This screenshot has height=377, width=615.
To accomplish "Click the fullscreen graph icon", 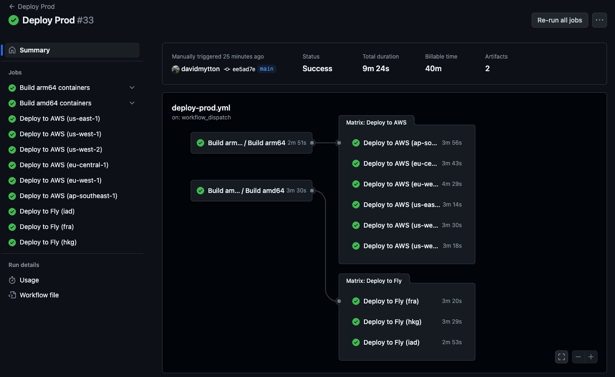I will 562,357.
